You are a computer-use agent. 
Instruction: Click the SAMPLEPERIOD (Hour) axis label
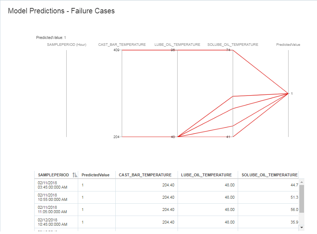(67, 44)
